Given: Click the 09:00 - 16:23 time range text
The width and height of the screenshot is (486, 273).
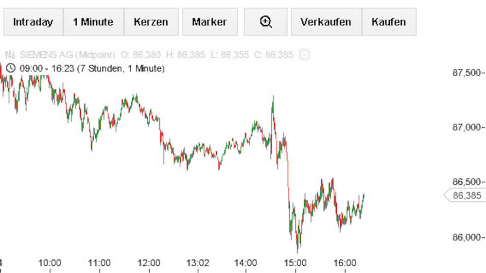Looking at the screenshot, I should click(92, 69).
